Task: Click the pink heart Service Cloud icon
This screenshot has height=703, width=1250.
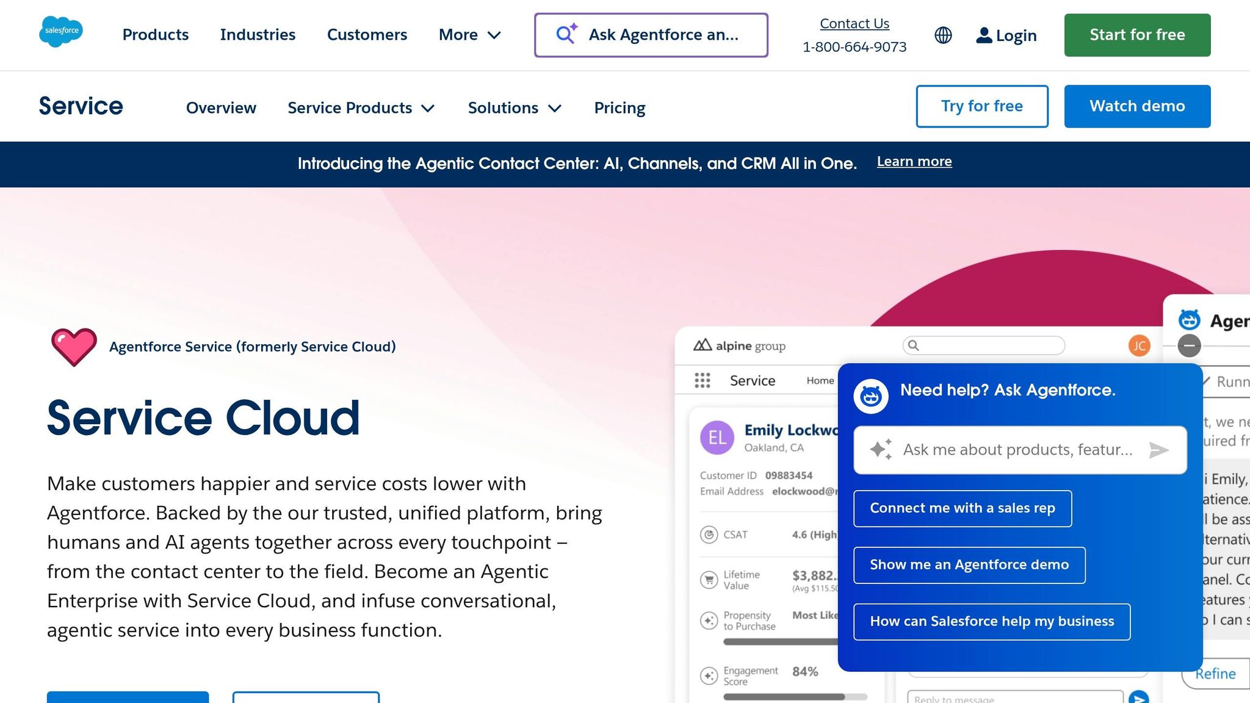Action: tap(74, 347)
